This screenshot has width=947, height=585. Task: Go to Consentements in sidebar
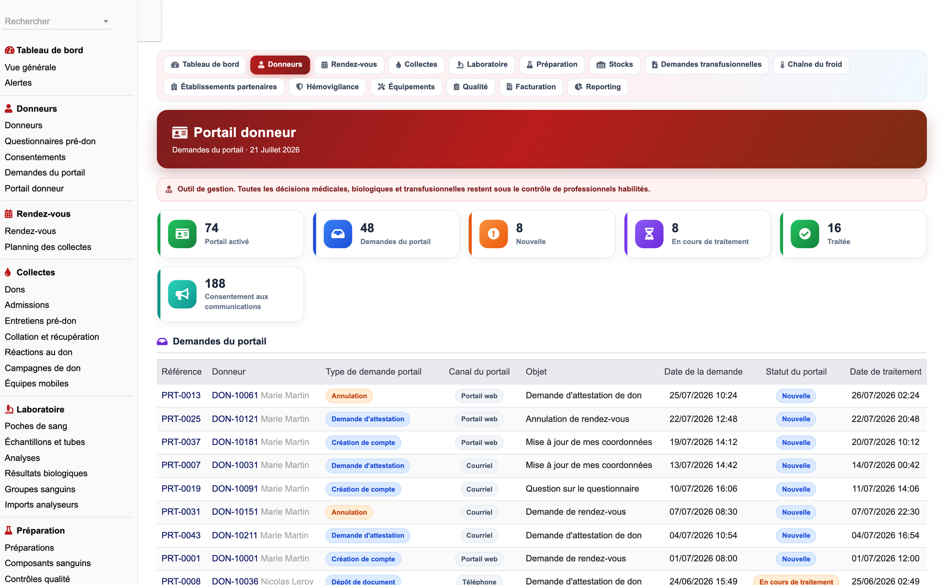click(35, 157)
